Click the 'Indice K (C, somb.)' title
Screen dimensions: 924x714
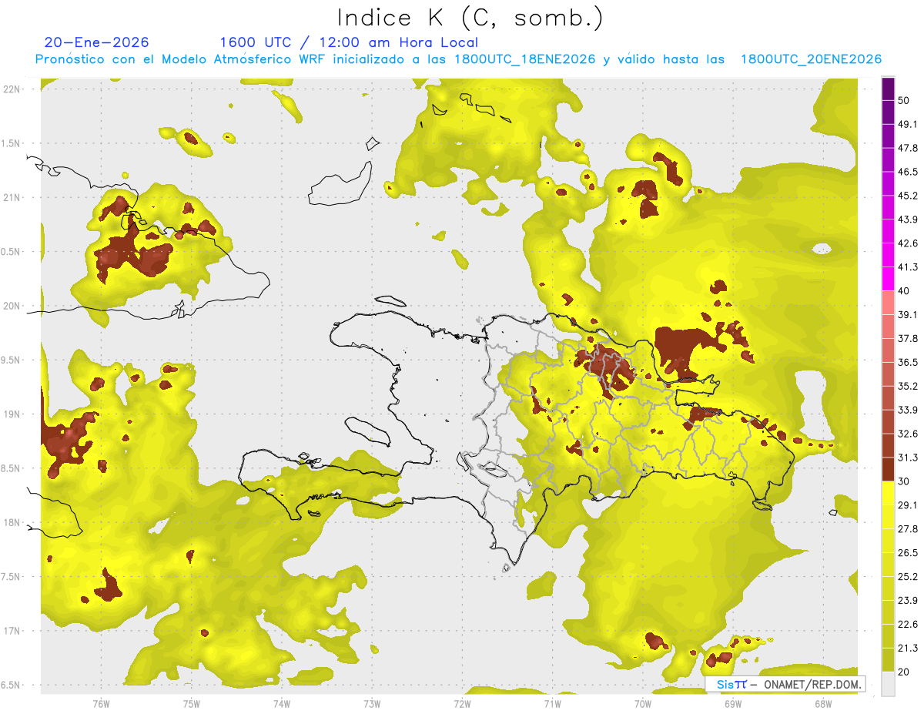[470, 18]
